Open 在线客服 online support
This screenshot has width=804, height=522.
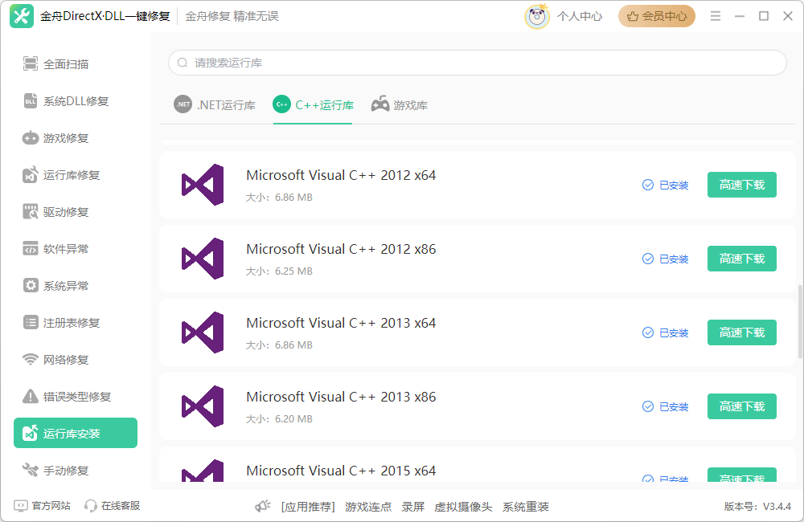click(113, 506)
